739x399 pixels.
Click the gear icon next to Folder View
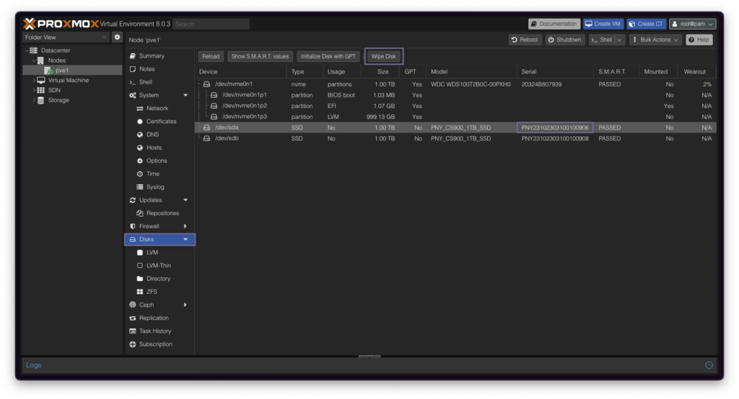117,37
